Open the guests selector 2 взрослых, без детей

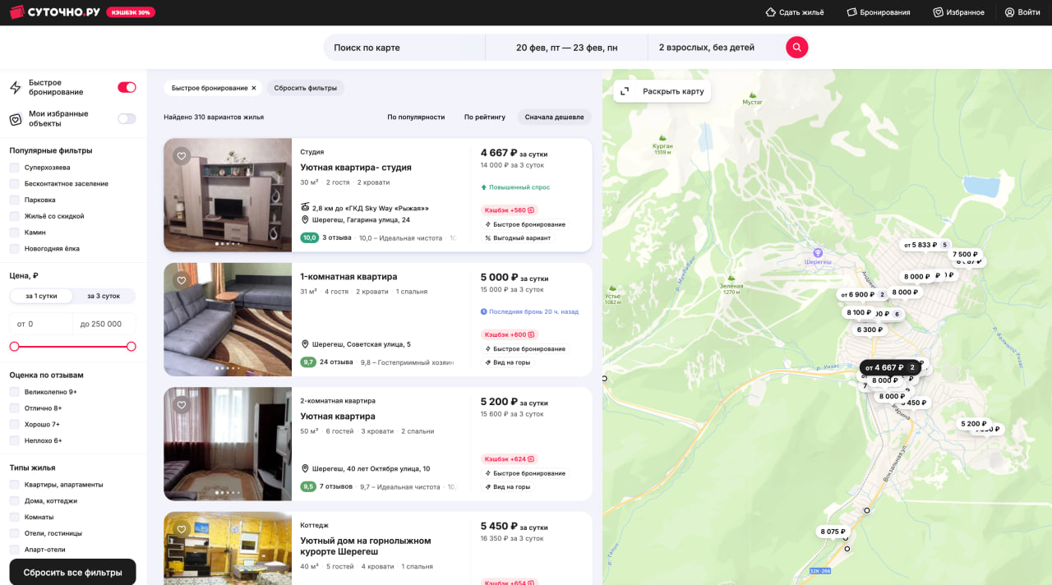[x=706, y=48]
